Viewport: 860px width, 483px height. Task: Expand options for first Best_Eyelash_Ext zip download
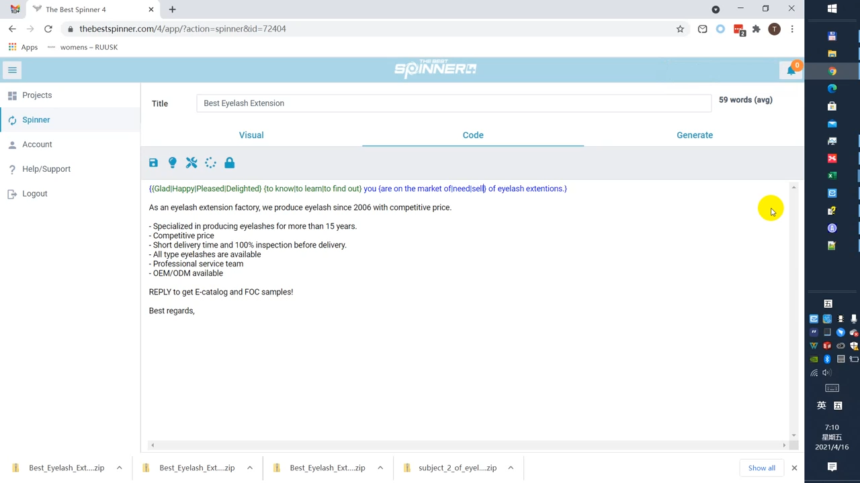(x=119, y=468)
